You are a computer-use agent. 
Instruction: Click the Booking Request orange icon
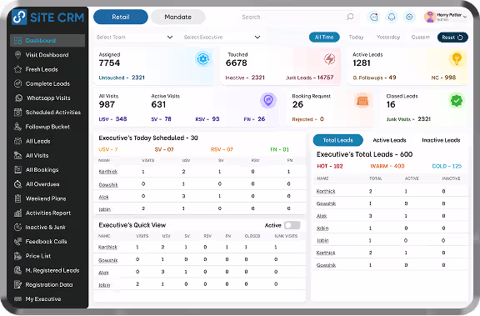click(362, 100)
